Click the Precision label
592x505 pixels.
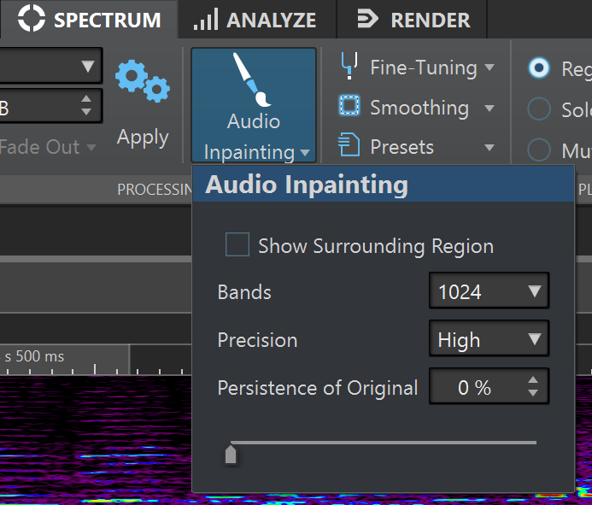tap(257, 340)
